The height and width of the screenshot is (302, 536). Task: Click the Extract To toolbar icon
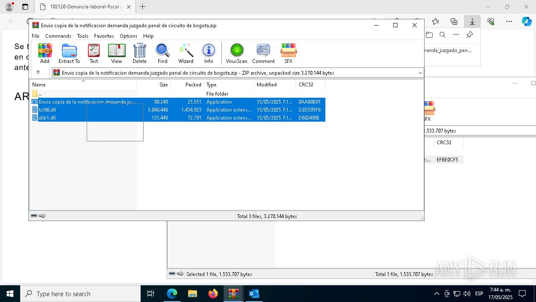(x=69, y=53)
